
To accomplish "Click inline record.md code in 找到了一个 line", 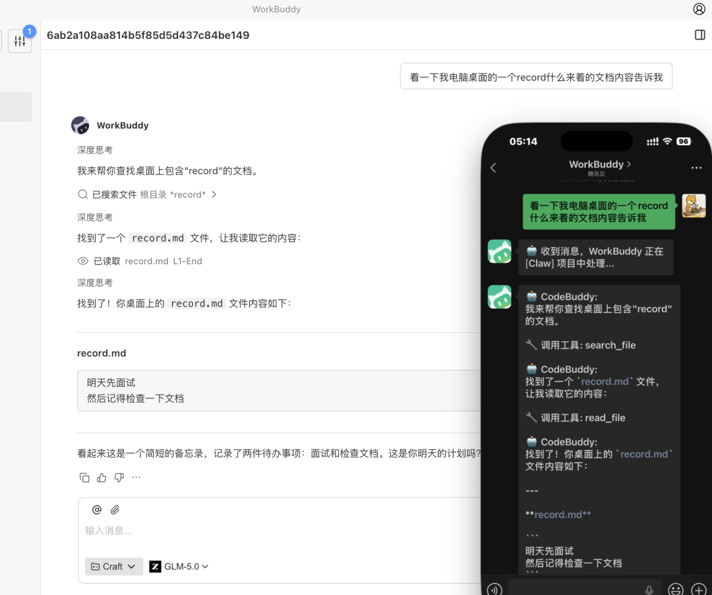I will point(158,238).
